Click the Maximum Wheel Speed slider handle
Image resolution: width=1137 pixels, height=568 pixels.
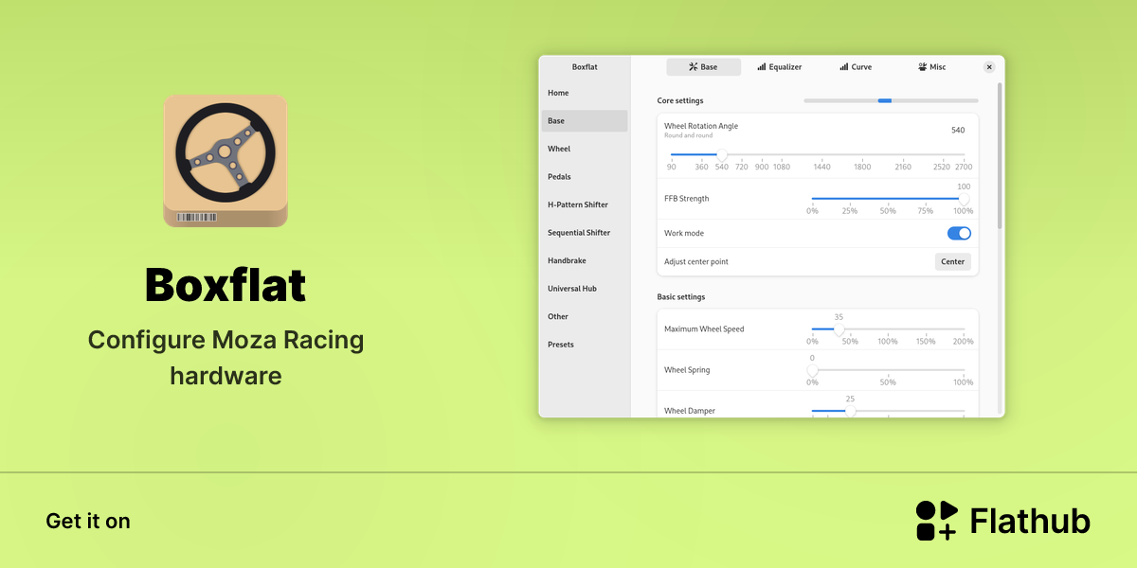coord(839,329)
